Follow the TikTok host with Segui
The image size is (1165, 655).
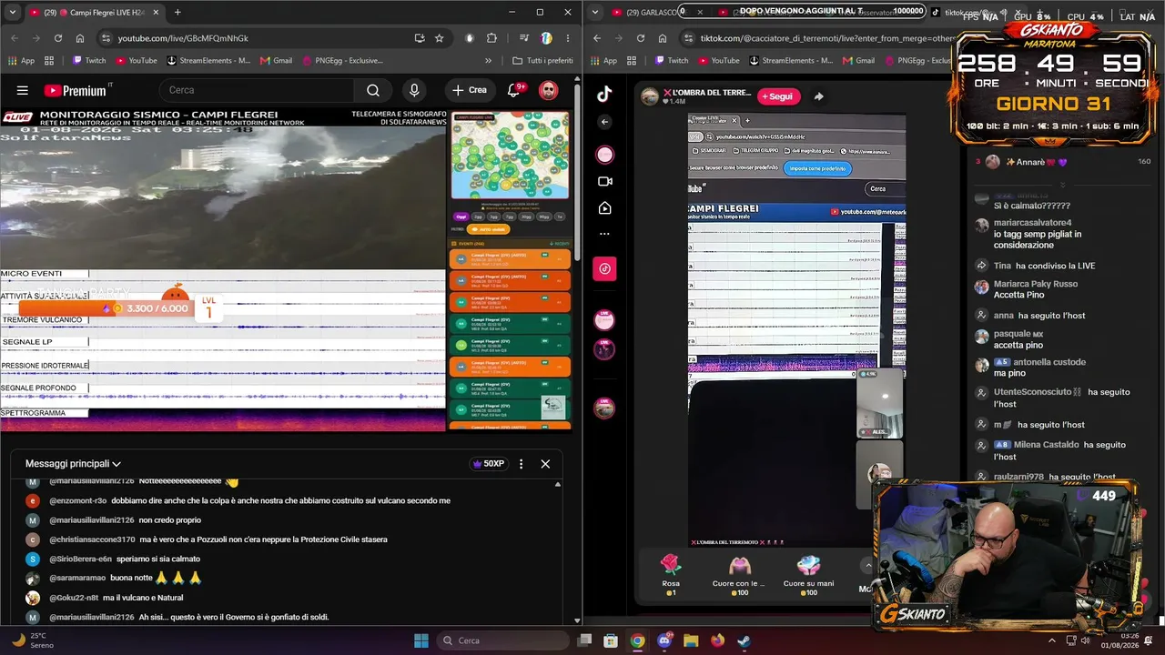[x=779, y=96]
